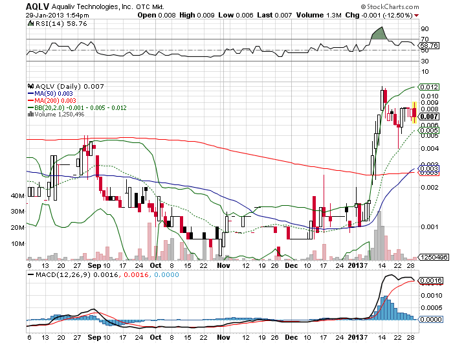Click the 40M volume axis label
This screenshot has height=343, width=453.
tap(17, 196)
